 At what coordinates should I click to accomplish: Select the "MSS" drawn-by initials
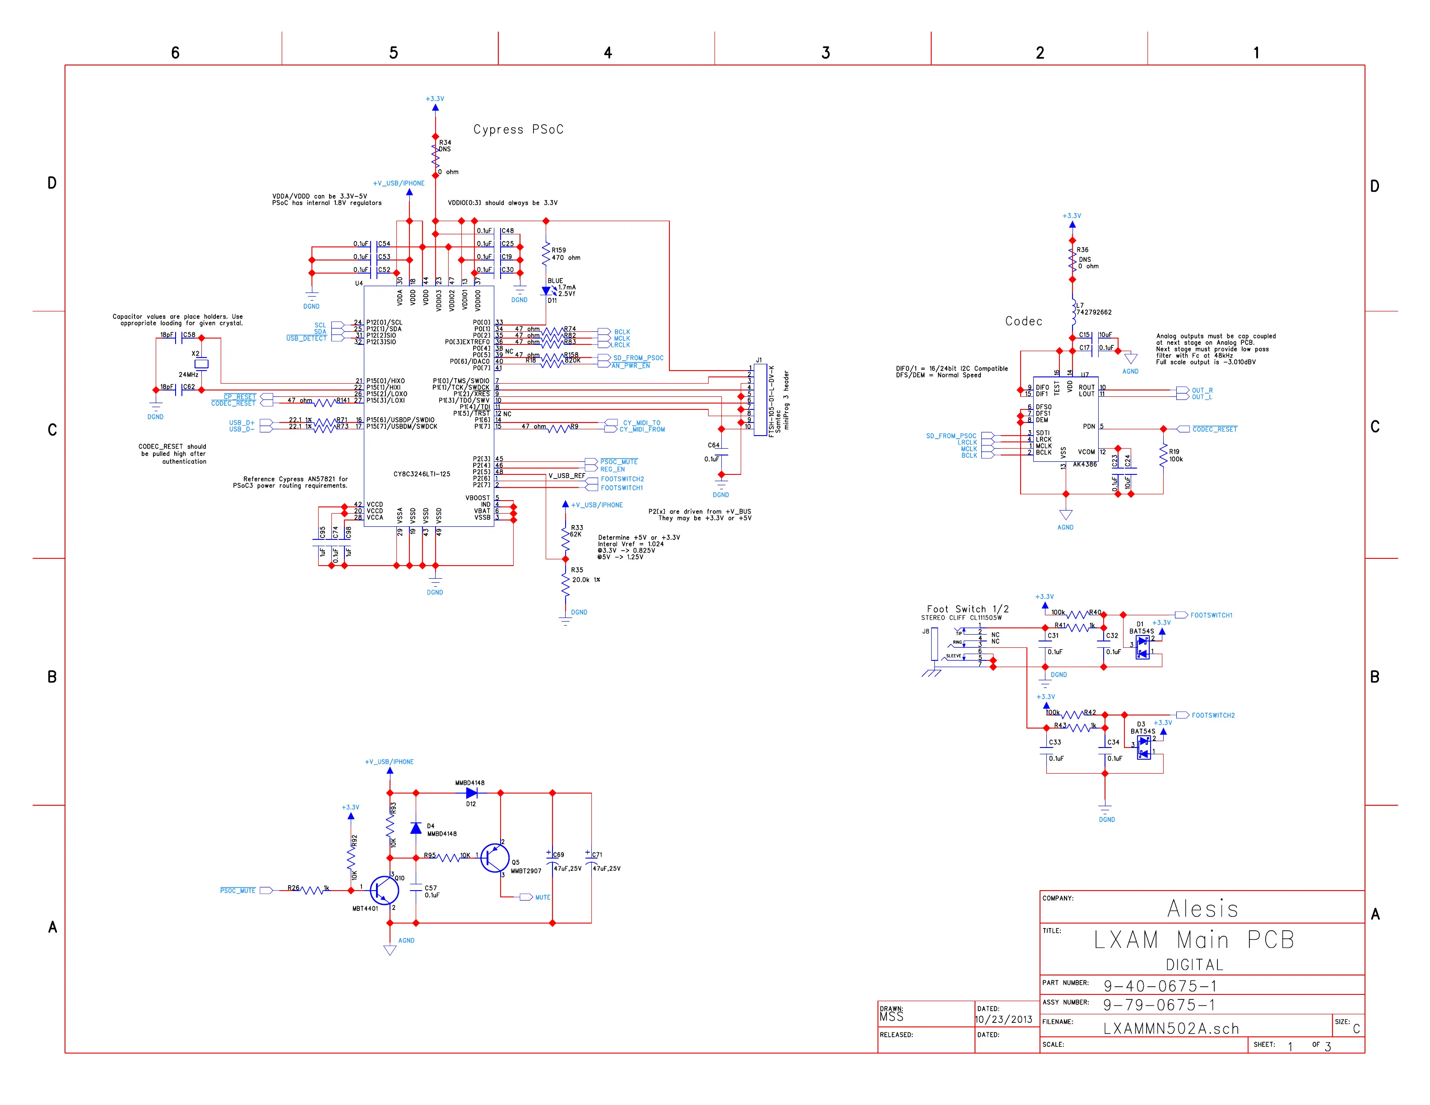coord(892,1017)
